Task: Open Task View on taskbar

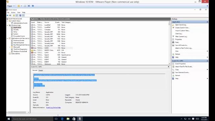Action: [56, 119]
